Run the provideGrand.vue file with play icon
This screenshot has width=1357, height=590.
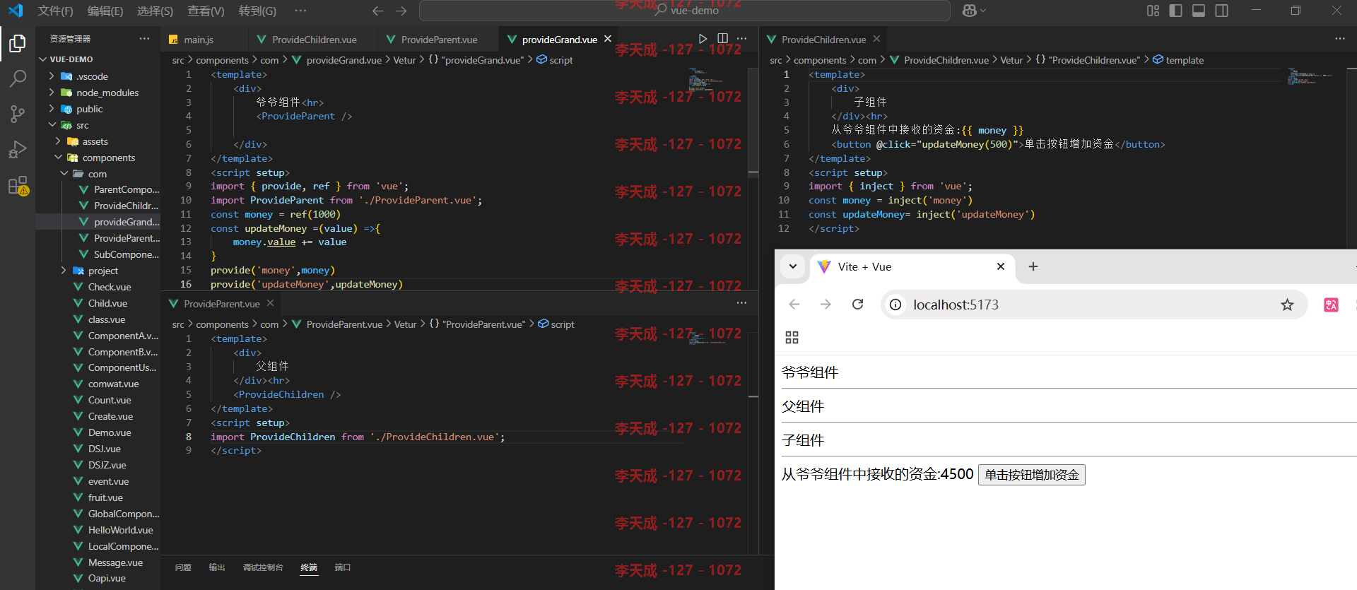703,39
